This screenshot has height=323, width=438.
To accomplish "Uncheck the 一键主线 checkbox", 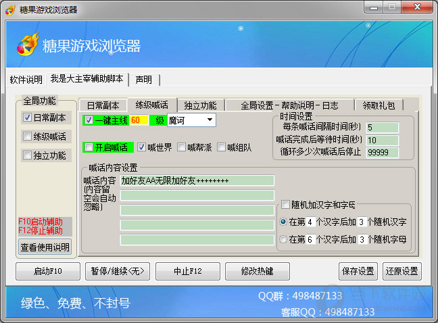I will tap(89, 120).
